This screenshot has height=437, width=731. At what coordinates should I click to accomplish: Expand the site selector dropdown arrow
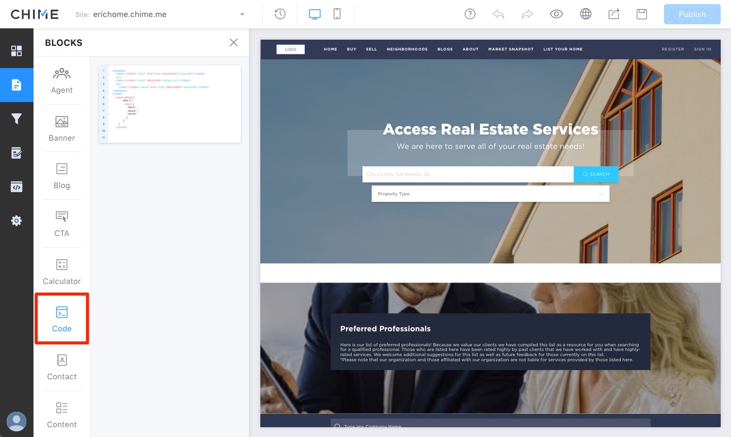(x=242, y=14)
